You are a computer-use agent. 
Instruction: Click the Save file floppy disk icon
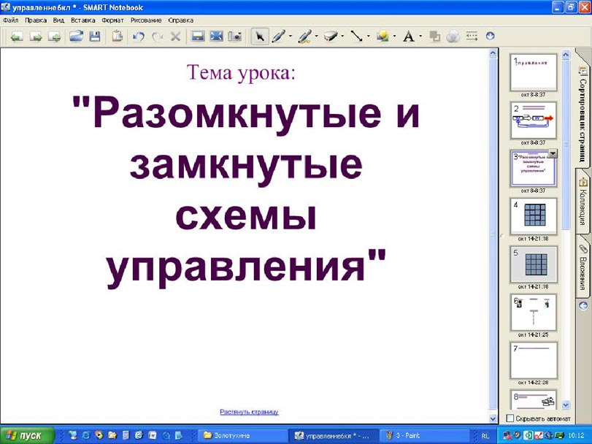[94, 36]
